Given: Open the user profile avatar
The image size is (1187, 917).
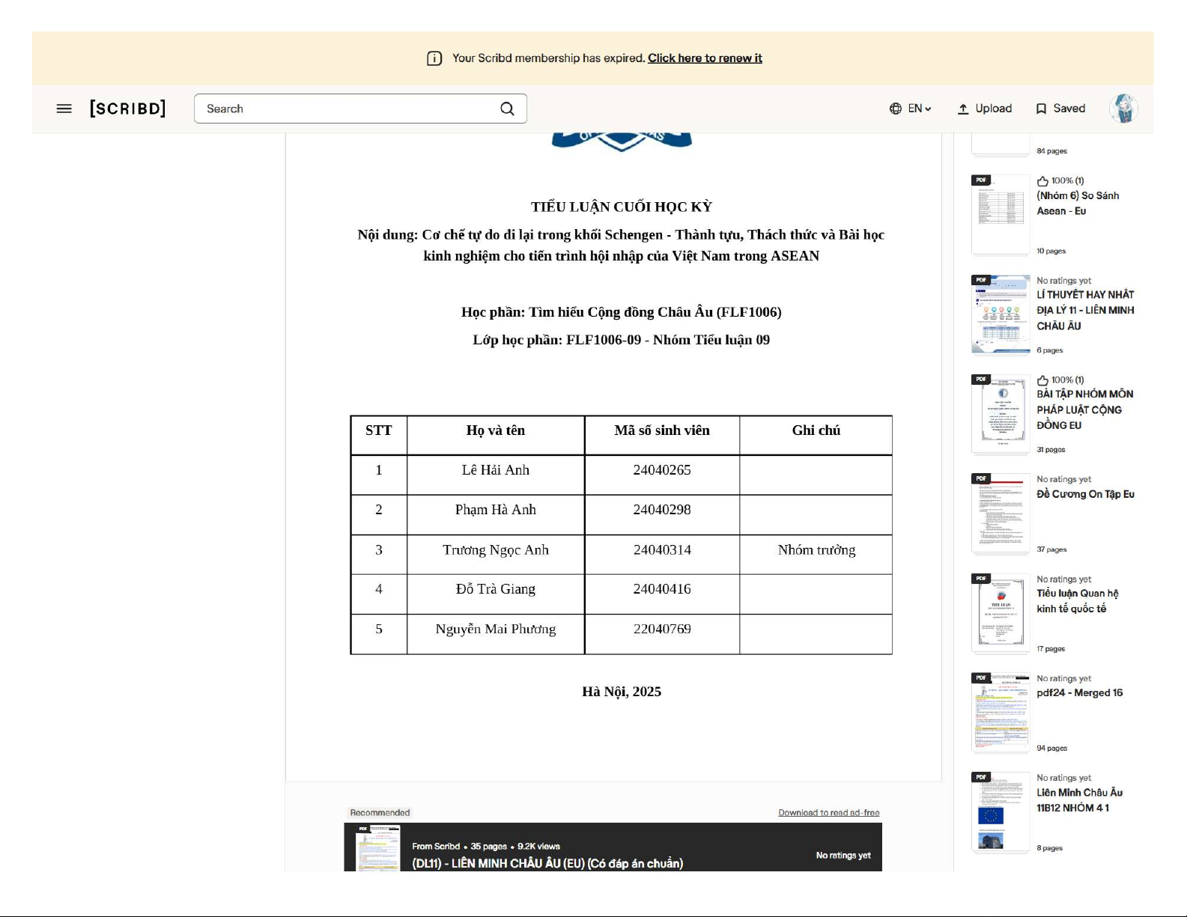Looking at the screenshot, I should pos(1123,109).
